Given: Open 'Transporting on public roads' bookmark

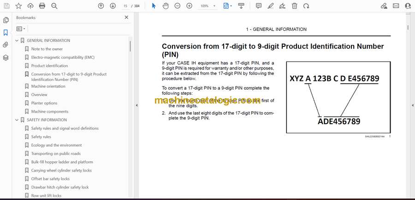Looking at the screenshot, I should pos(56,154).
